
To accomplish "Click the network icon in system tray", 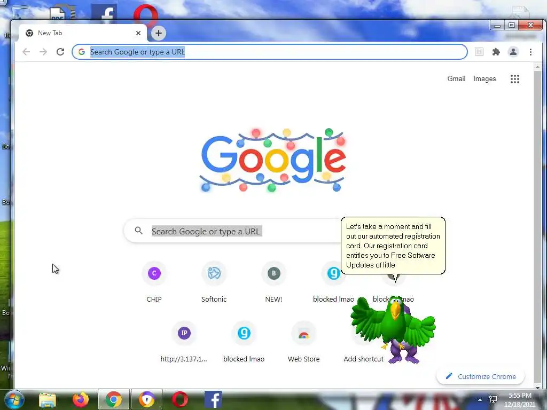I will (493, 399).
